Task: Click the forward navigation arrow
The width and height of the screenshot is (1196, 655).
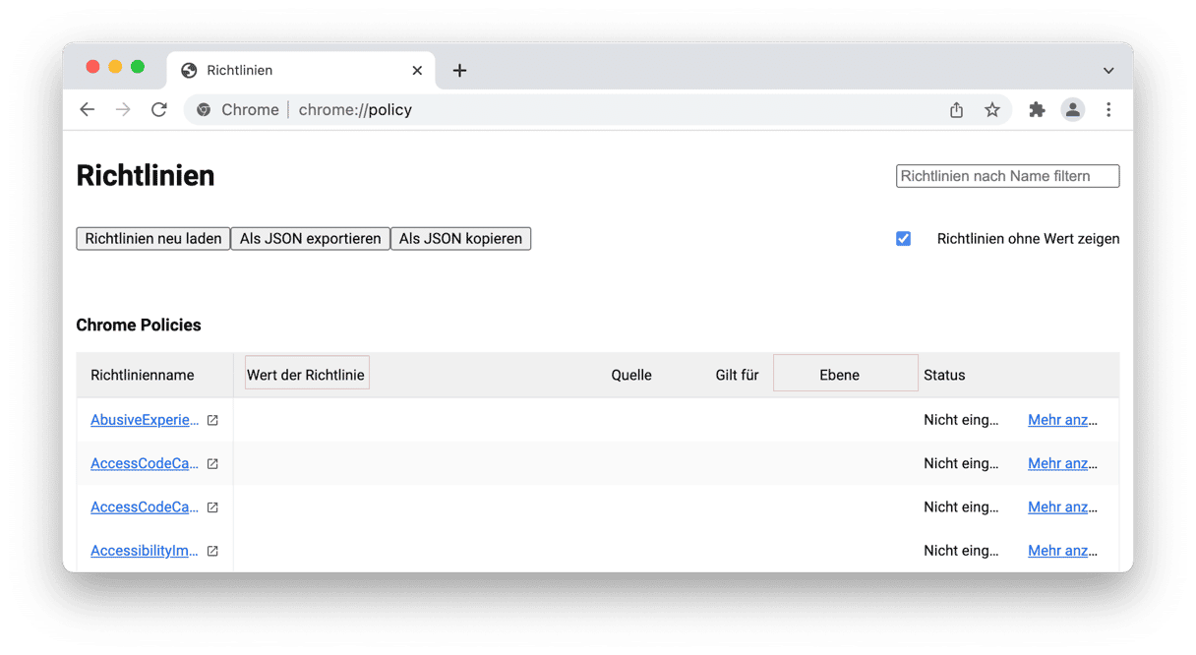Action: [123, 110]
